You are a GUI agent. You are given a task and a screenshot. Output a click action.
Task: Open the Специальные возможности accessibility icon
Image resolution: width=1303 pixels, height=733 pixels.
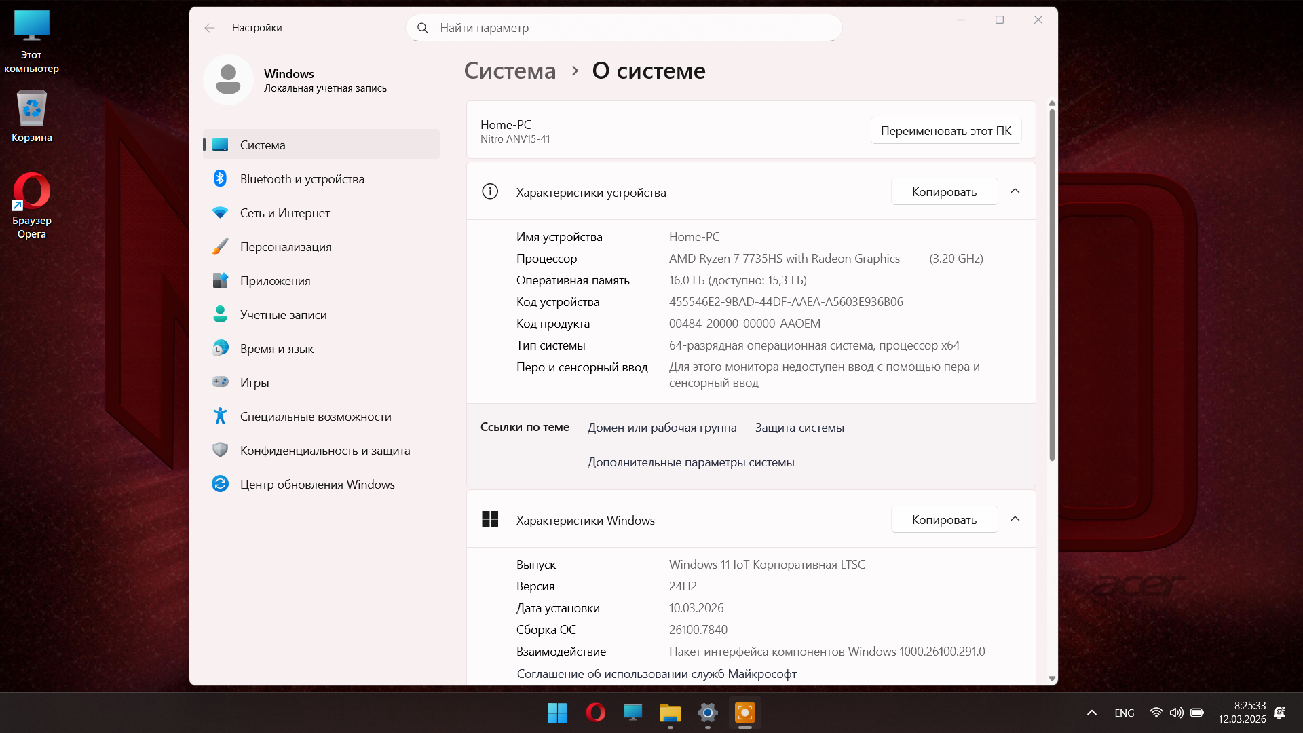pos(220,416)
